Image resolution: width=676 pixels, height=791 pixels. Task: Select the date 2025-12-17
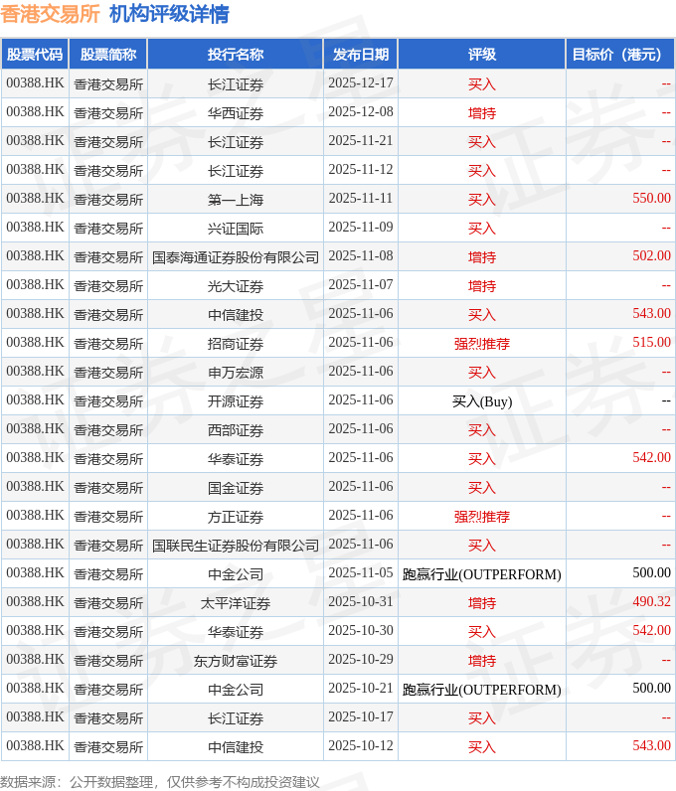click(361, 83)
